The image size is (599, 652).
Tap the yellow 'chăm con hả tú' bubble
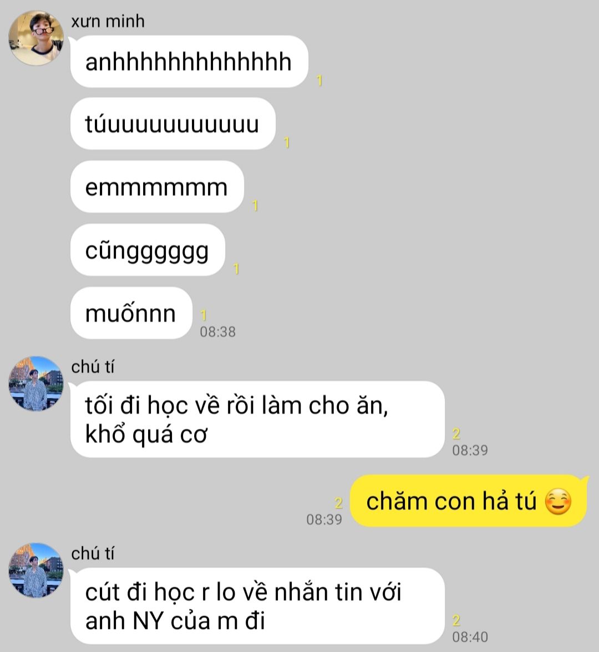click(x=469, y=501)
